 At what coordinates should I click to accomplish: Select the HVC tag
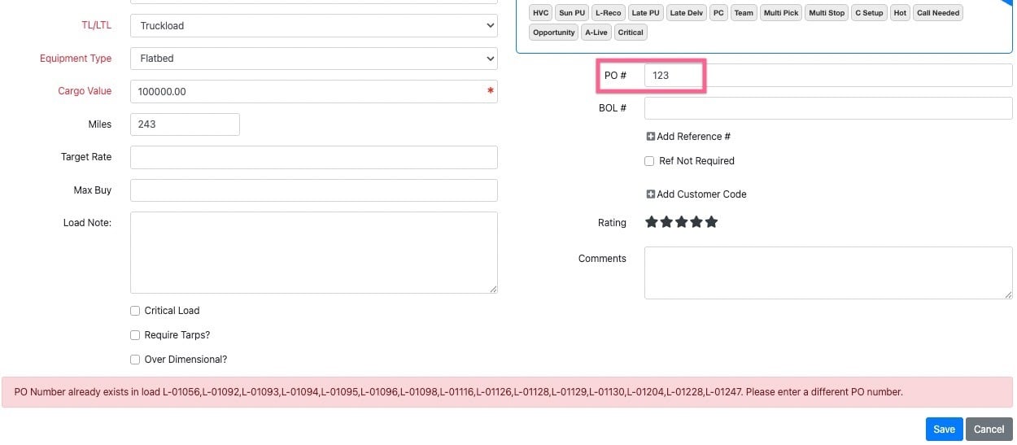(541, 13)
